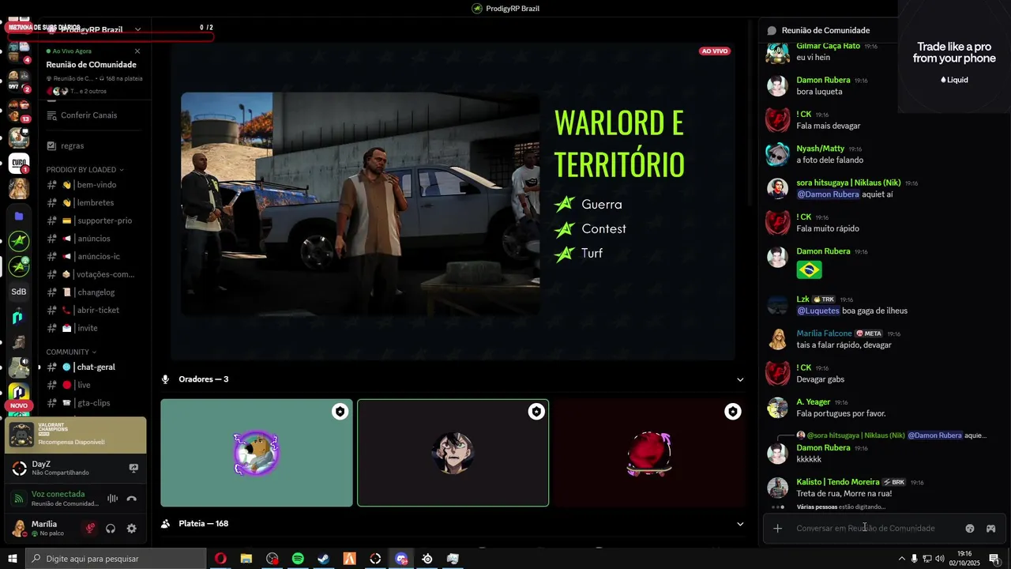Image resolution: width=1011 pixels, height=569 pixels.
Task: Open the lembretes channel
Action: coord(95,203)
